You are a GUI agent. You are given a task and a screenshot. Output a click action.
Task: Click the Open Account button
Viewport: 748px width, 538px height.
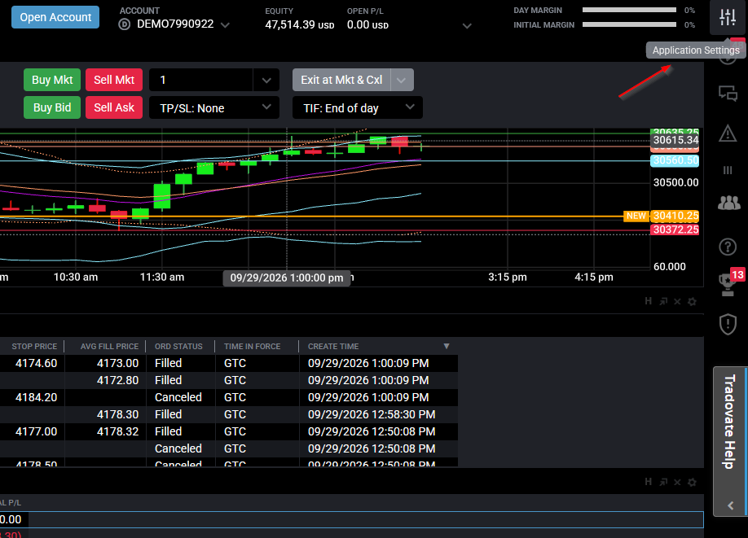55,17
